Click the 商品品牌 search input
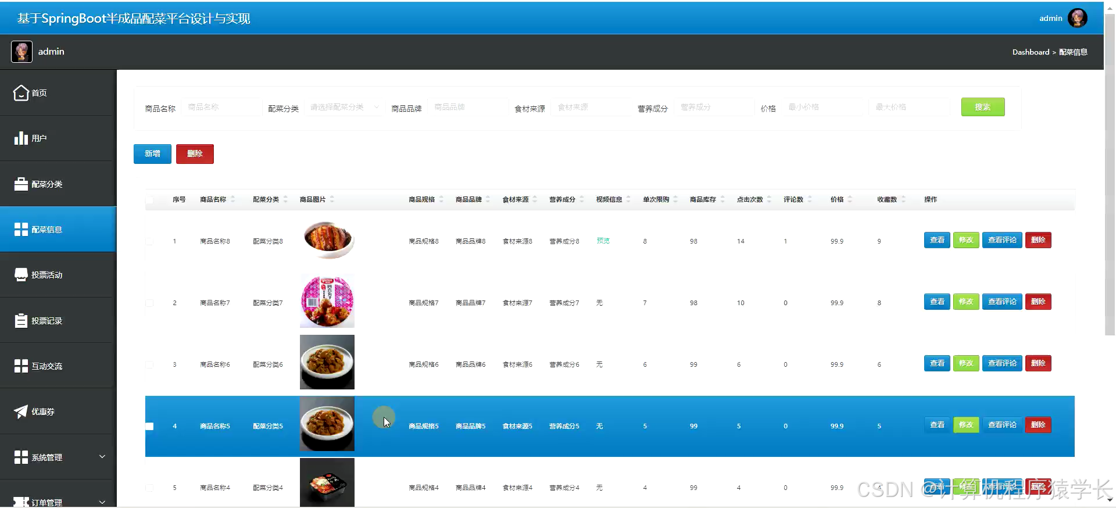Viewport: 1116px width, 508px height. coord(468,107)
